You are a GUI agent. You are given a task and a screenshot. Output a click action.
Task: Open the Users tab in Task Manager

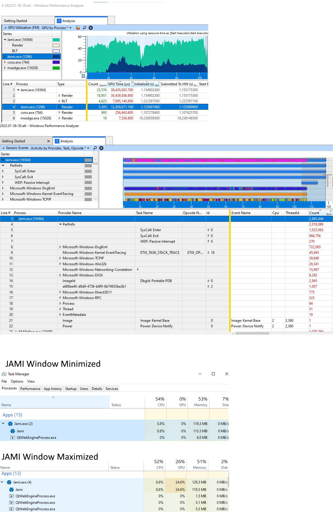(84, 389)
